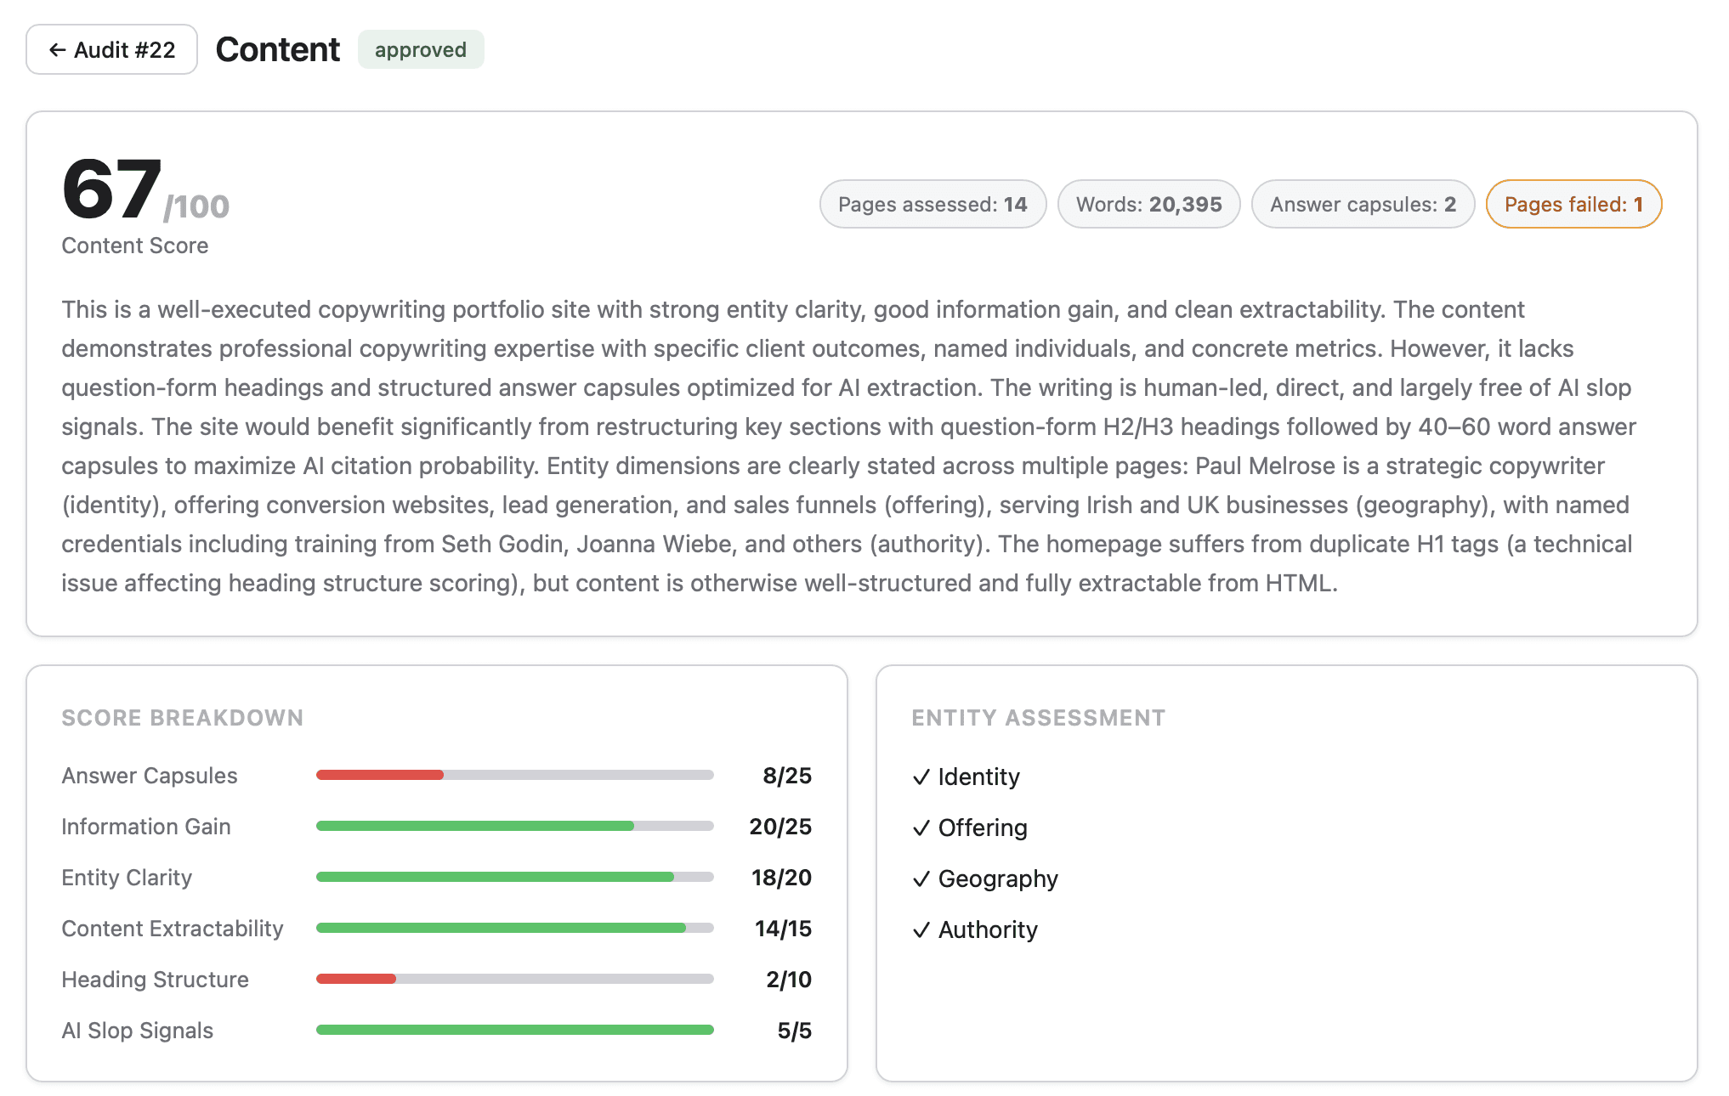The width and height of the screenshot is (1729, 1096).
Task: Click the Identity checkmark icon
Action: coord(921,777)
